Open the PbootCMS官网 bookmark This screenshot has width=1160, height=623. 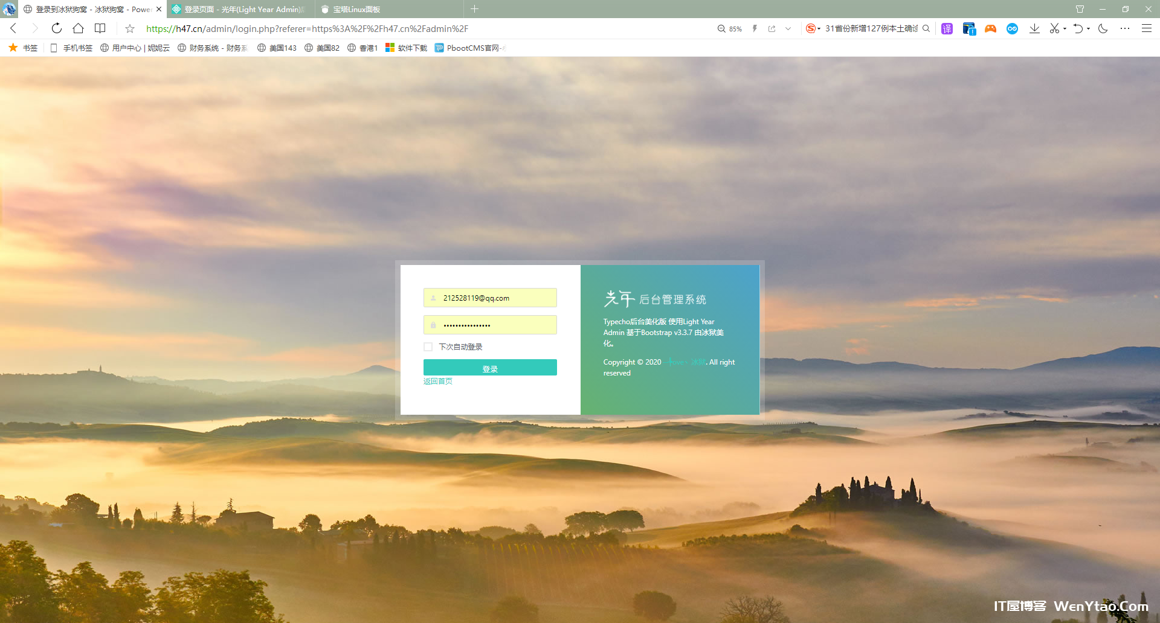[470, 48]
